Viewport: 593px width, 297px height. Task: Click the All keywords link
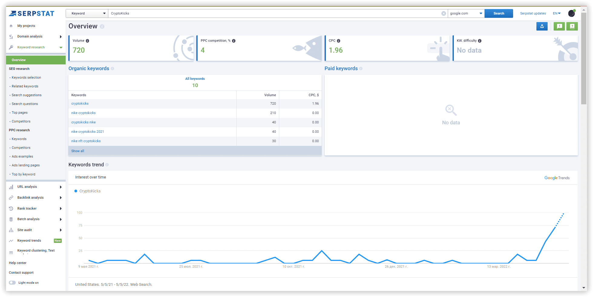click(195, 79)
